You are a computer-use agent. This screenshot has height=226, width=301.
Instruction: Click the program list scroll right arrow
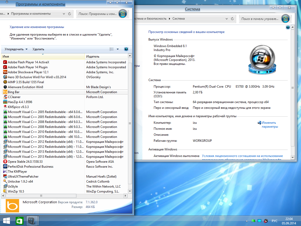click(125, 196)
